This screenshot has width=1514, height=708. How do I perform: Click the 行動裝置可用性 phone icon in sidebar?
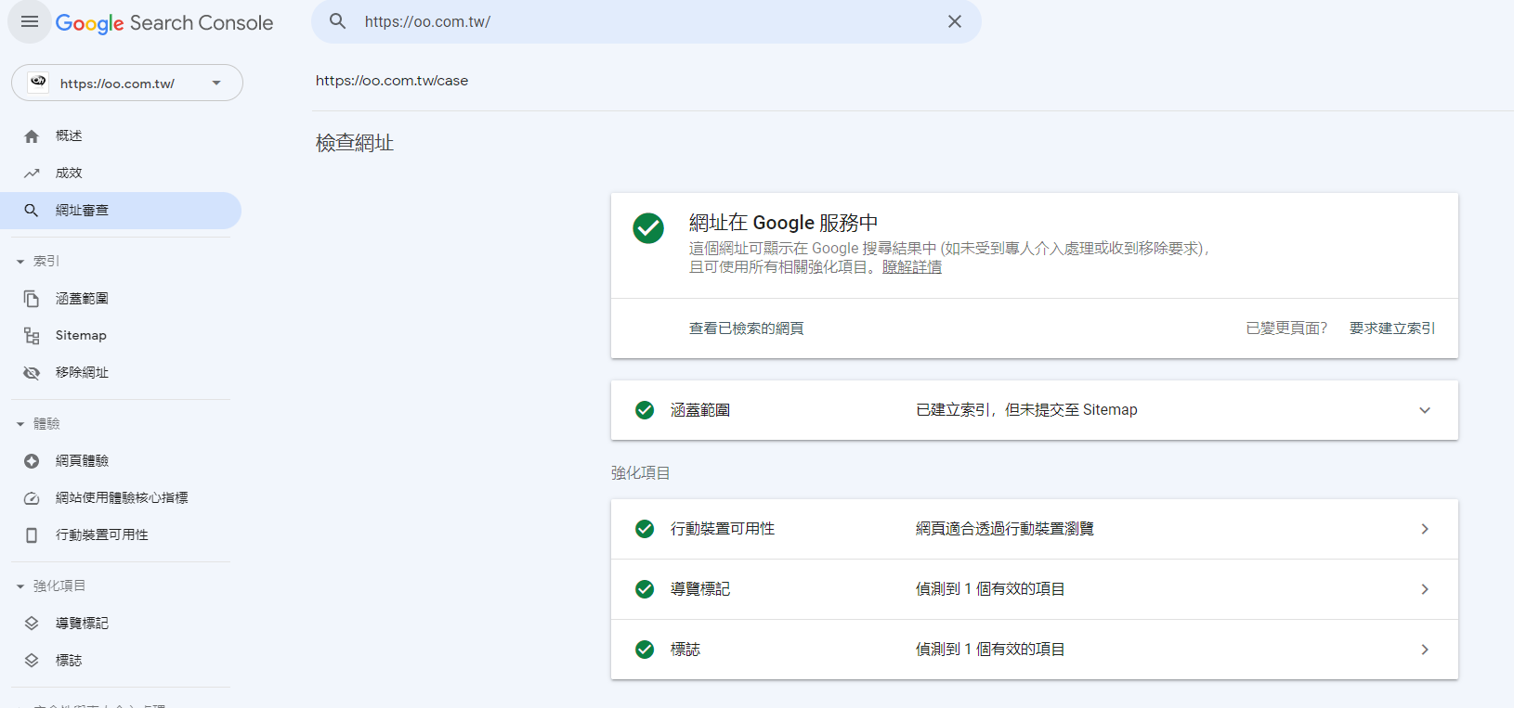click(x=32, y=535)
